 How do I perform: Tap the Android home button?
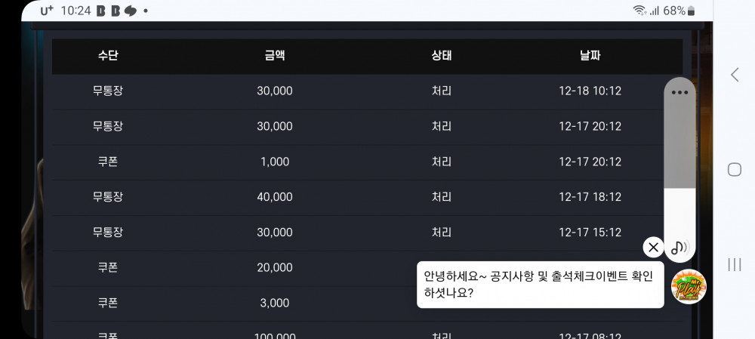[735, 169]
